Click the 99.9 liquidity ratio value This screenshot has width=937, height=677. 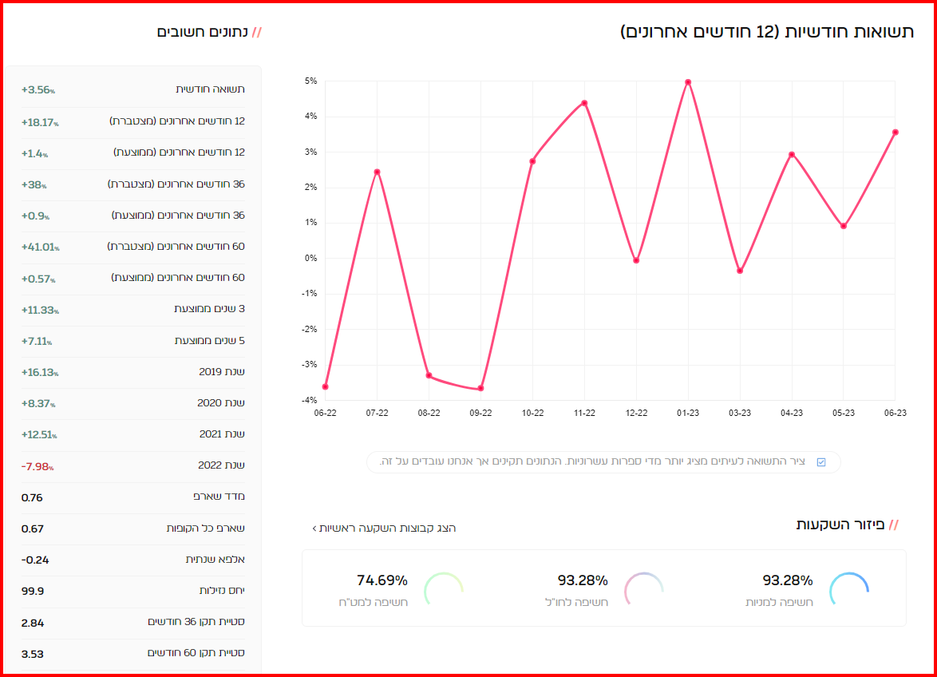(32, 592)
